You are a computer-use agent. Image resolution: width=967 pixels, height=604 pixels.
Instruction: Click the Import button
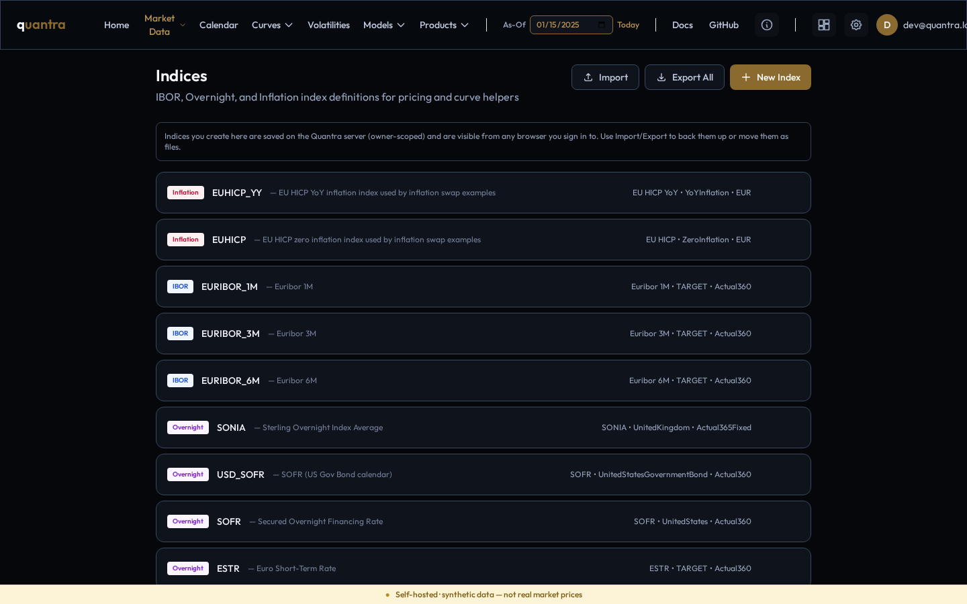[605, 77]
